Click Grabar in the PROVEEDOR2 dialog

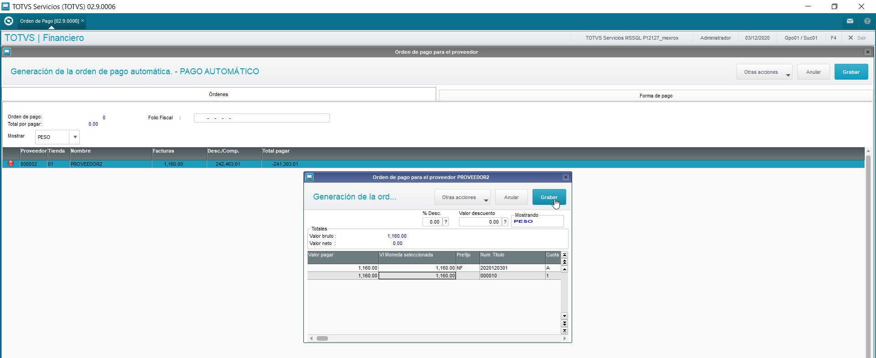(549, 197)
